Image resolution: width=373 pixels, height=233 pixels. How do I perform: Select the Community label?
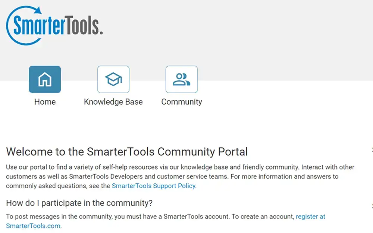182,102
